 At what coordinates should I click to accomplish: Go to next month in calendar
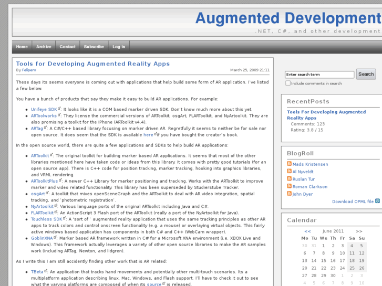359,231
